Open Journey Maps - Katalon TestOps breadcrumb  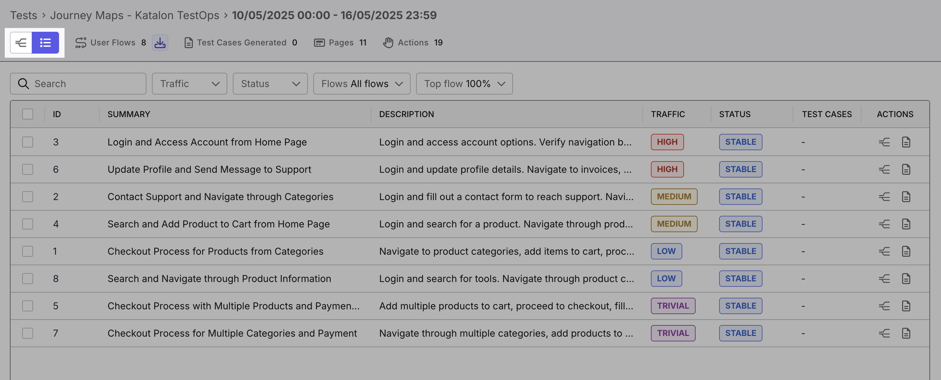click(x=134, y=15)
